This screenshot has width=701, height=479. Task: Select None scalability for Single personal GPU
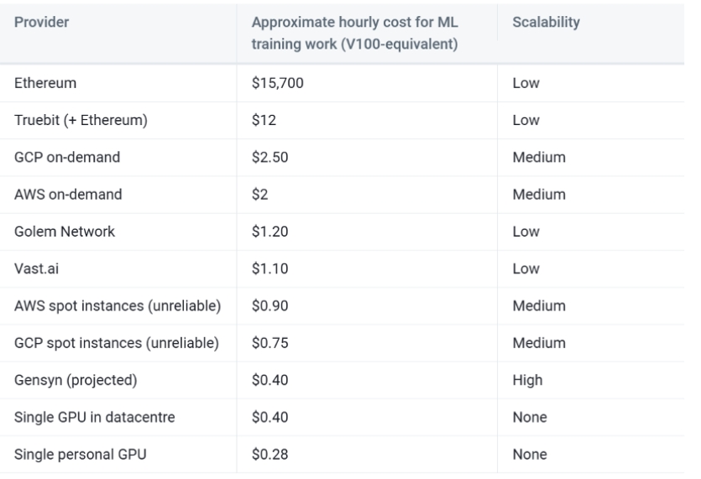point(530,454)
